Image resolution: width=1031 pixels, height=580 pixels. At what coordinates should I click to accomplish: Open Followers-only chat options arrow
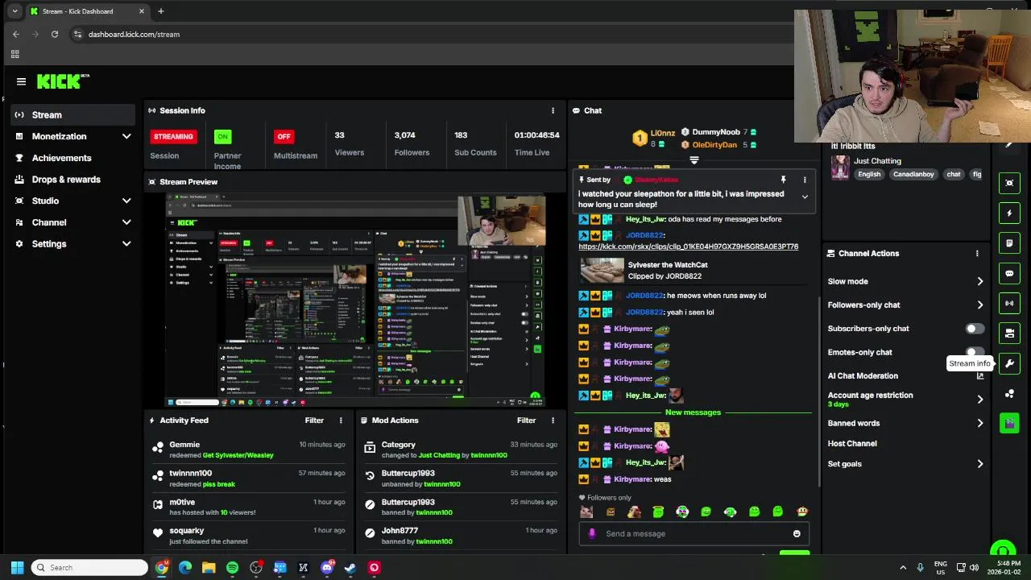(x=980, y=305)
